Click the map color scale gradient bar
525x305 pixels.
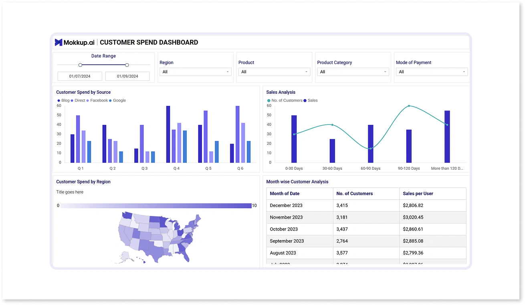[155, 206]
